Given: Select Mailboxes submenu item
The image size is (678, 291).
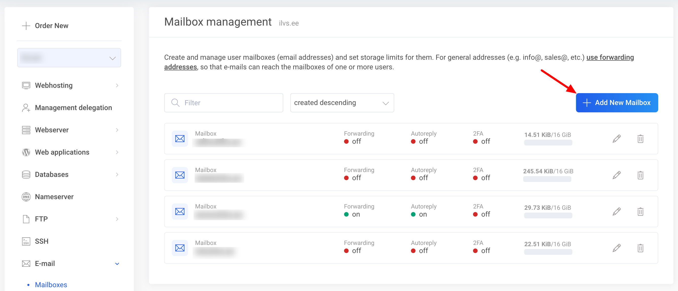Looking at the screenshot, I should tap(51, 285).
